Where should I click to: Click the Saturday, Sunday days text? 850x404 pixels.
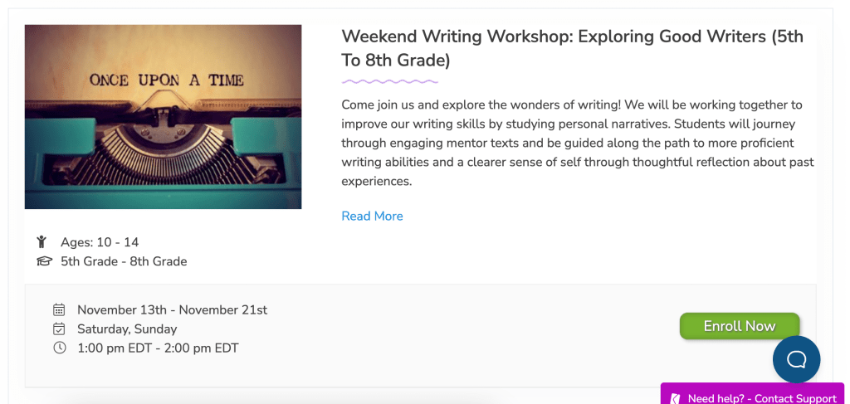click(127, 329)
